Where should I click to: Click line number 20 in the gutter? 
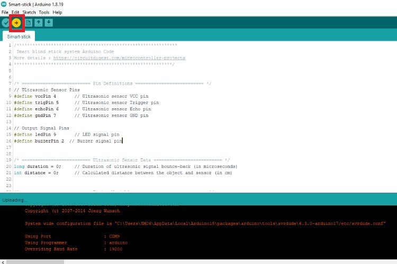[8, 166]
